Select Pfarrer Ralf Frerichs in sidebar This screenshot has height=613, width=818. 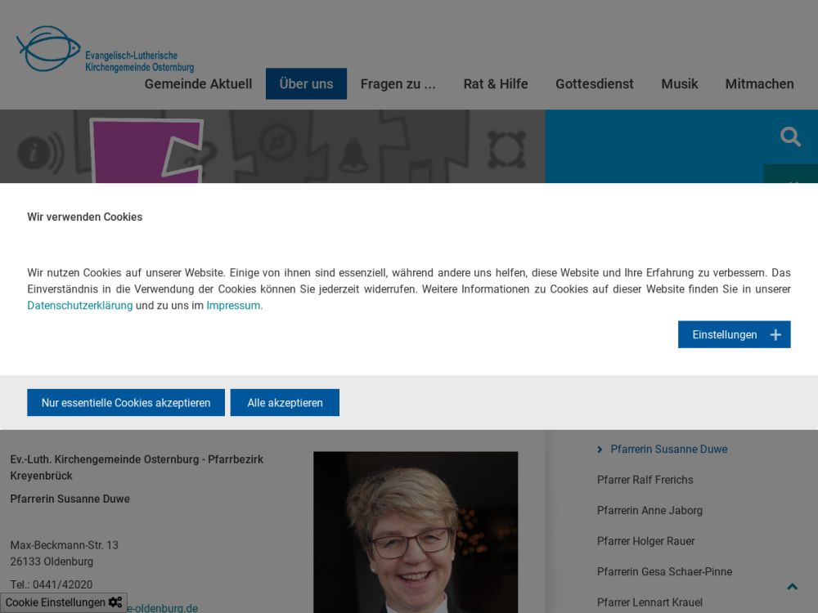point(645,480)
